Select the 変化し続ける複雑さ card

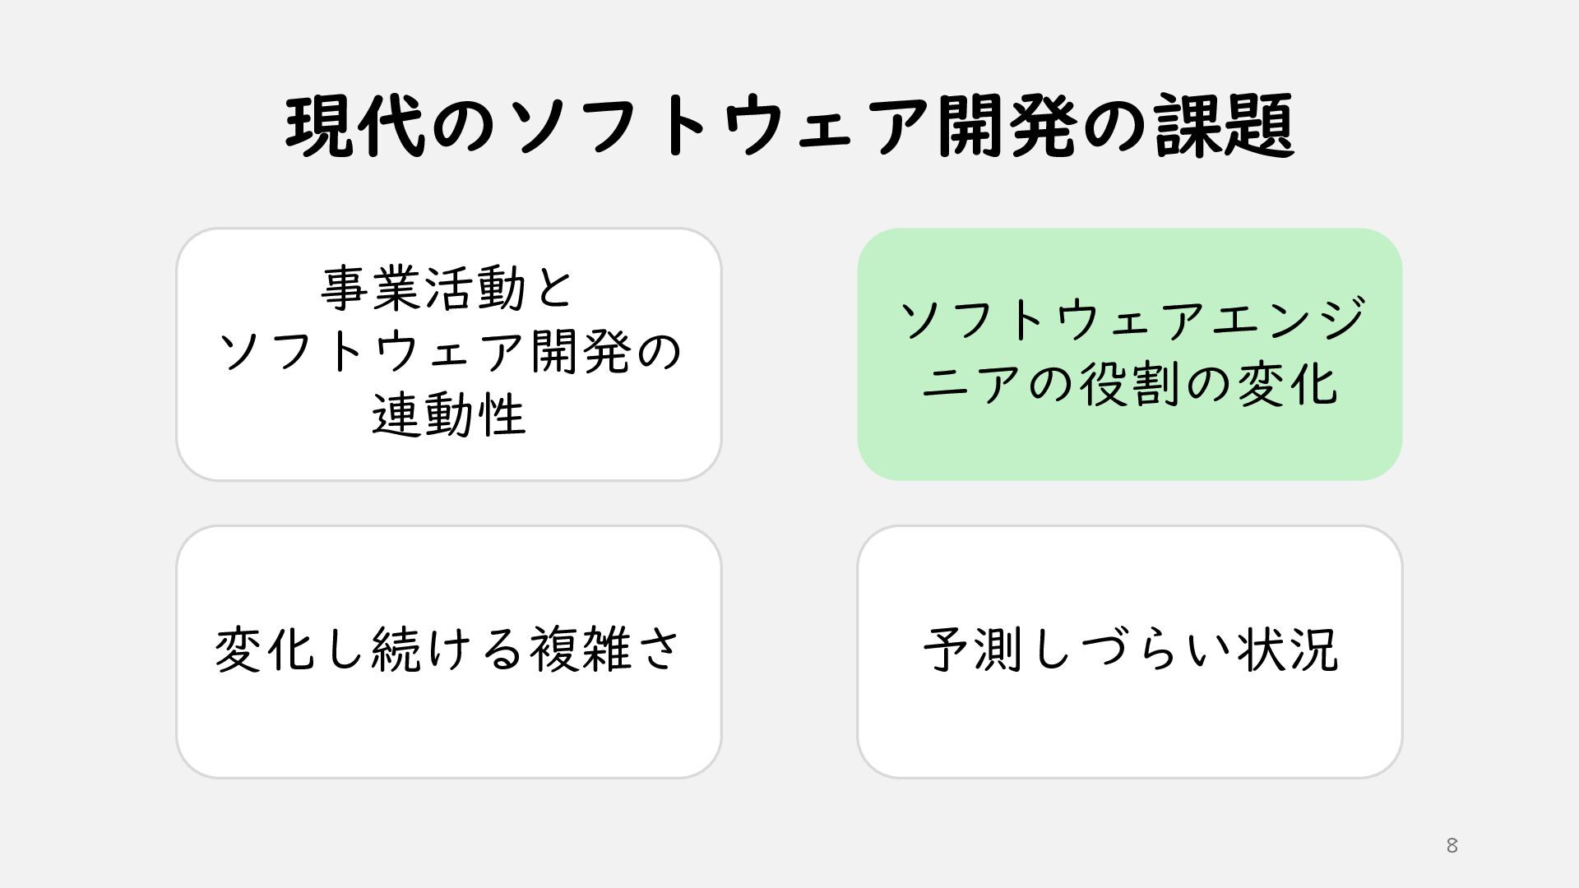(x=448, y=652)
